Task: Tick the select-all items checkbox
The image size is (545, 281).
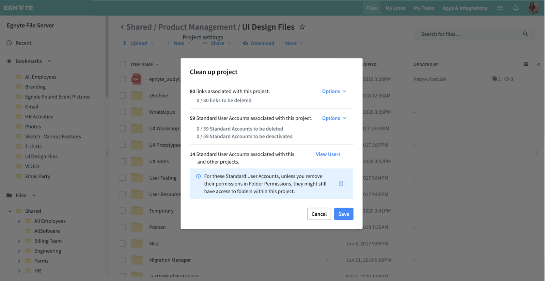Action: (123, 64)
